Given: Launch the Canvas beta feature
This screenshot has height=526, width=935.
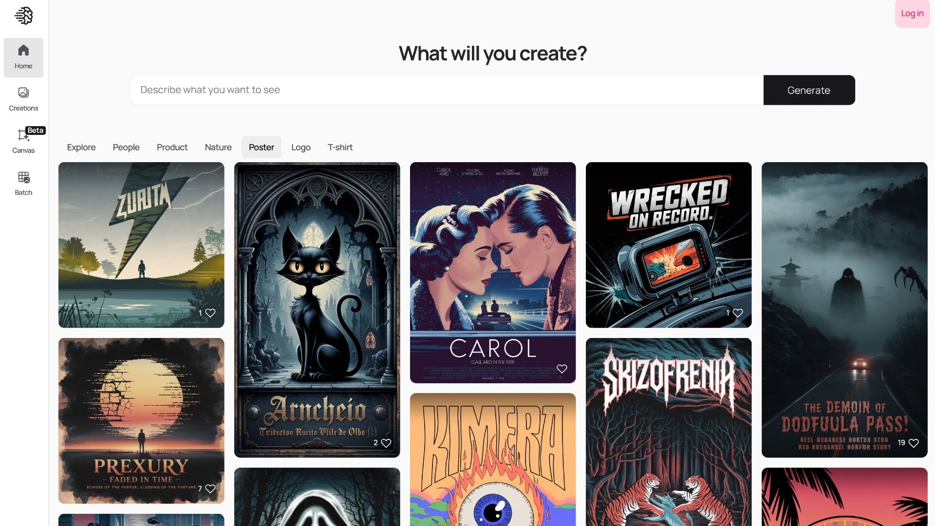Looking at the screenshot, I should 23,141.
